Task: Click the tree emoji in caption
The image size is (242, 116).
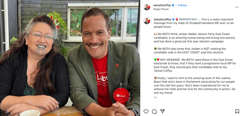Action: tap(155, 48)
